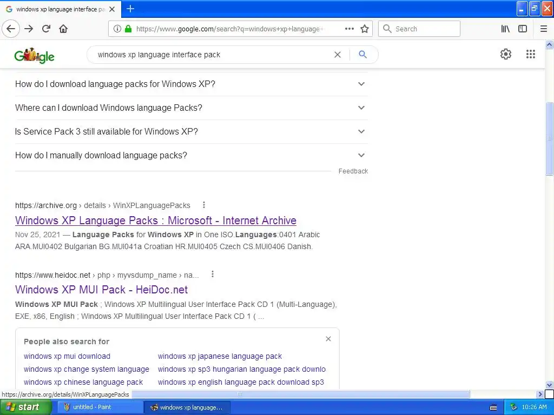Open options for the heidoc.net result
The height and width of the screenshot is (415, 554).
212,274
